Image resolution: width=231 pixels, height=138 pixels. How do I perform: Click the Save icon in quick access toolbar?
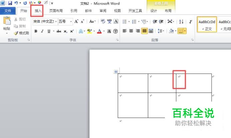(10, 3)
